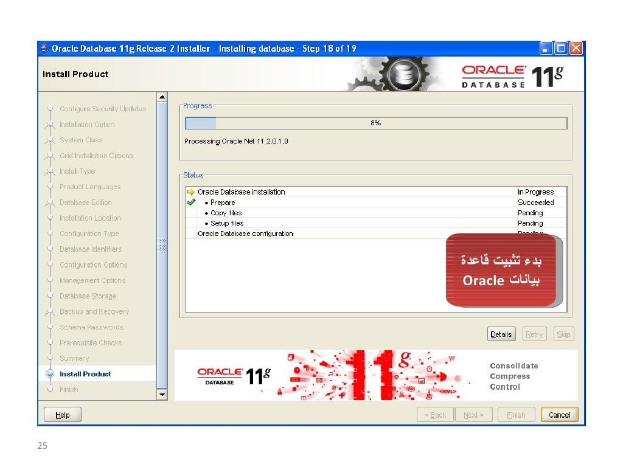Select Backup and Recovery step
This screenshot has width=623, height=467.
(x=94, y=311)
